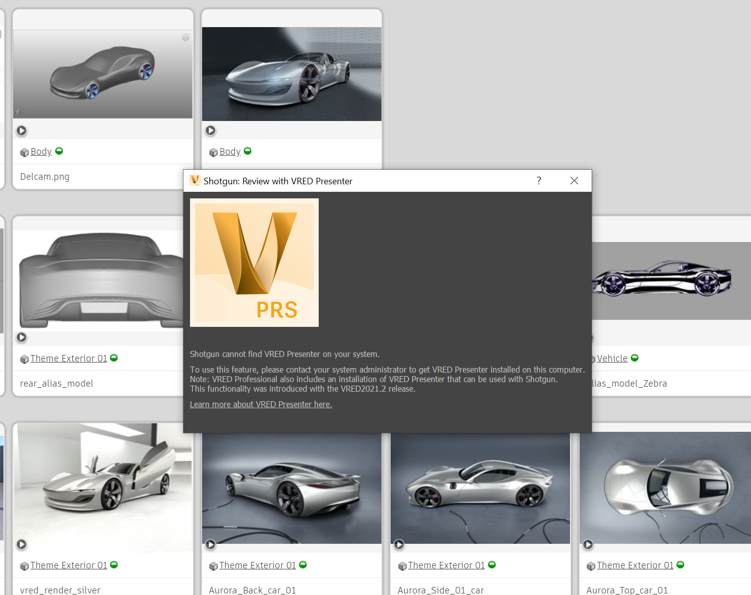Click the VRED PRS logo image

click(254, 263)
